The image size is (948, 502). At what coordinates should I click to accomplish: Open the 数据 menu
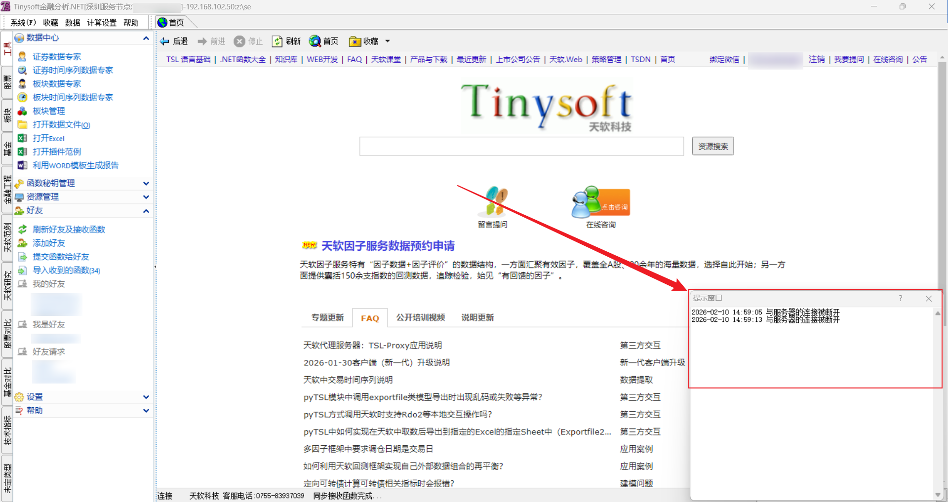pyautogui.click(x=73, y=23)
